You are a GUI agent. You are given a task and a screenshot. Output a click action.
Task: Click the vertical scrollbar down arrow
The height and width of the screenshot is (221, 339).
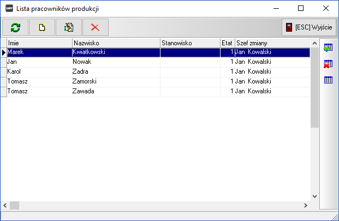(x=314, y=196)
